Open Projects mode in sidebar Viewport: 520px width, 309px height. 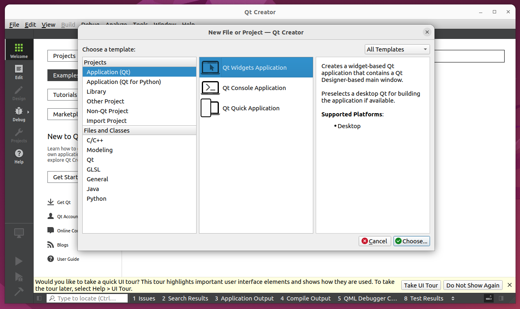point(19,135)
